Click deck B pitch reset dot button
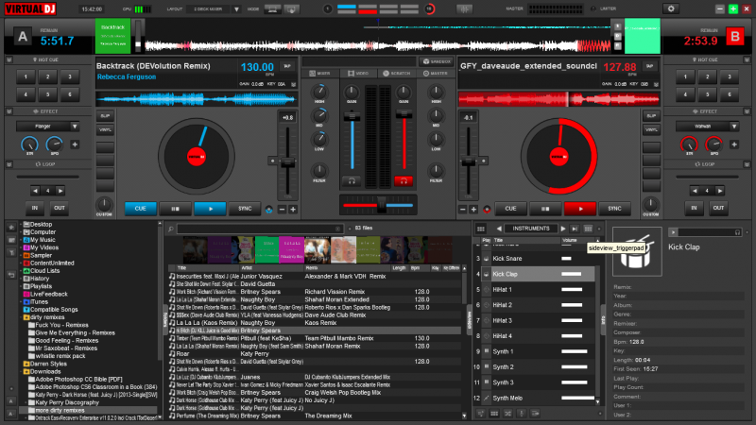756x425 pixels. 484,161
